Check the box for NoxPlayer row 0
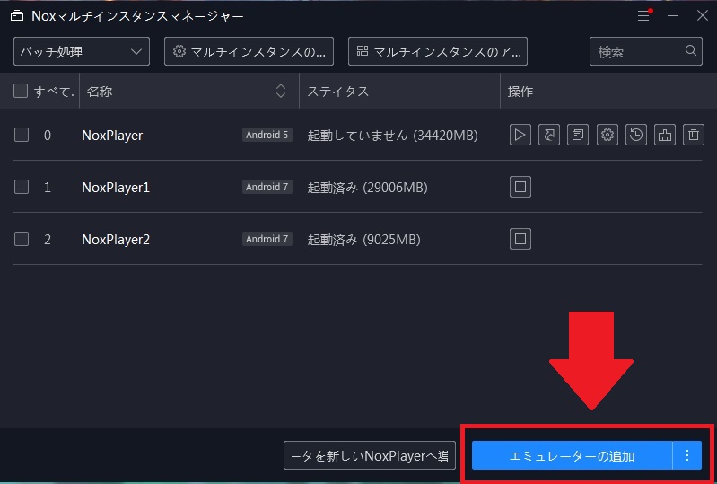717x484 pixels. 22,135
